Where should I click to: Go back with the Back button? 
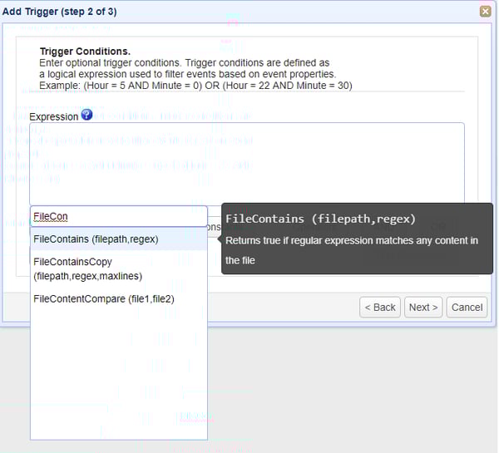[x=379, y=307]
